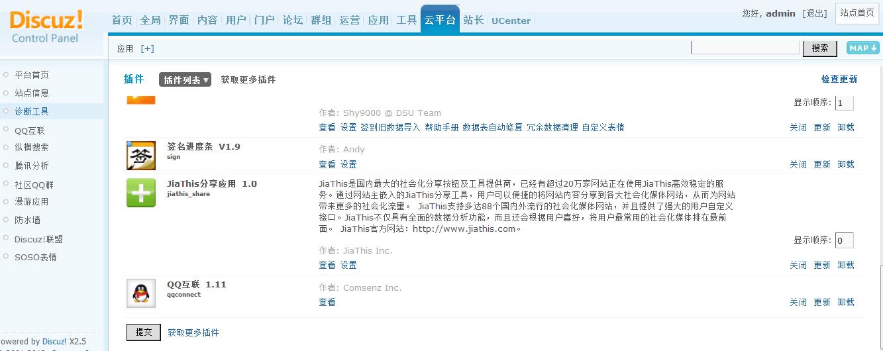Click the 搜索 search button
Viewport: 883px width, 351px height.
click(x=820, y=48)
